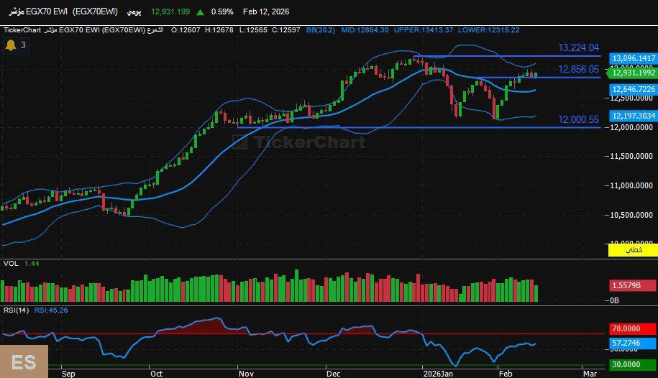Click the VOL indicator label

point(10,264)
